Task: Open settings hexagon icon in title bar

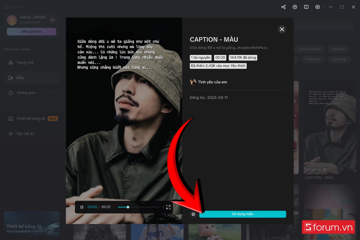Action: point(318,7)
